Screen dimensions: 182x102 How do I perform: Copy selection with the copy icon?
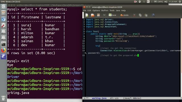click(140, 15)
